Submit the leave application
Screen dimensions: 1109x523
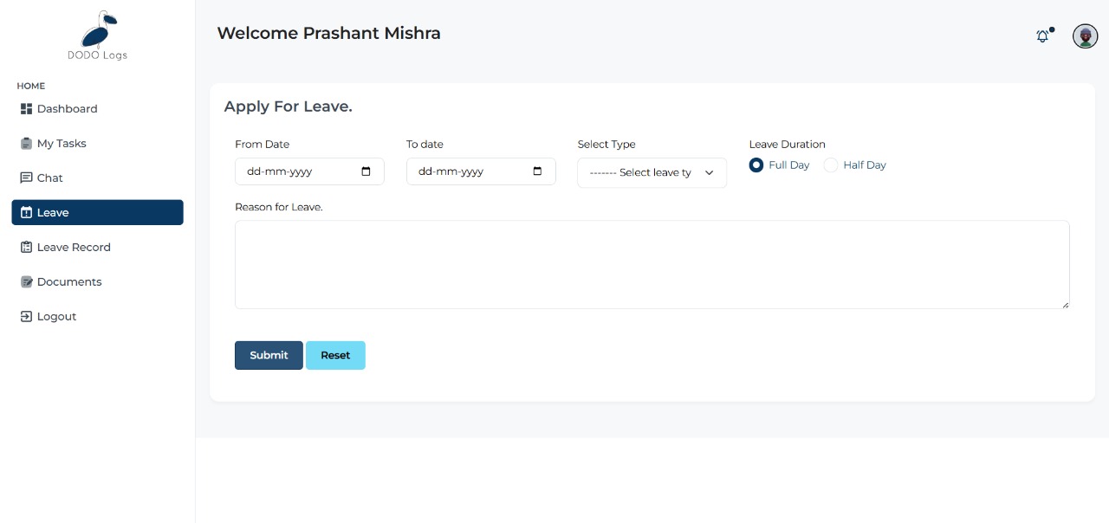pos(269,355)
